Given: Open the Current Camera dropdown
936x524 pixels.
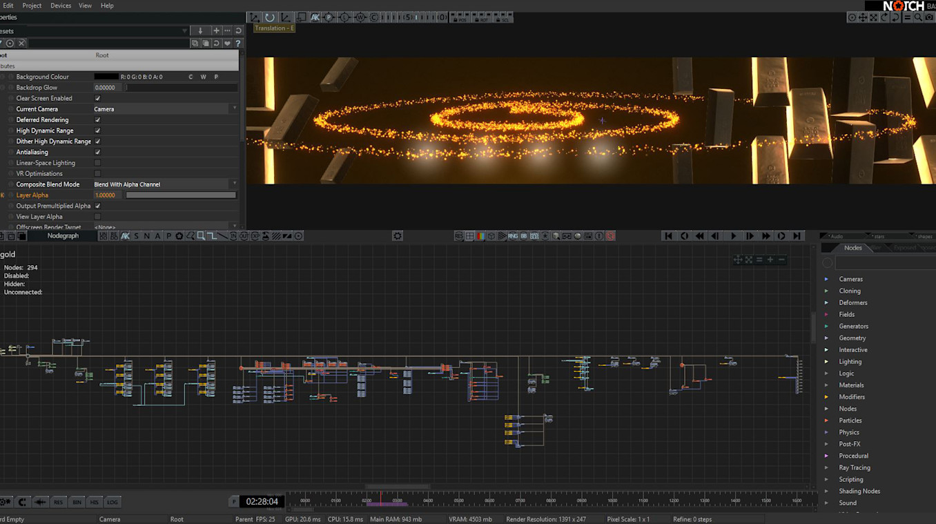Looking at the screenshot, I should click(x=166, y=109).
